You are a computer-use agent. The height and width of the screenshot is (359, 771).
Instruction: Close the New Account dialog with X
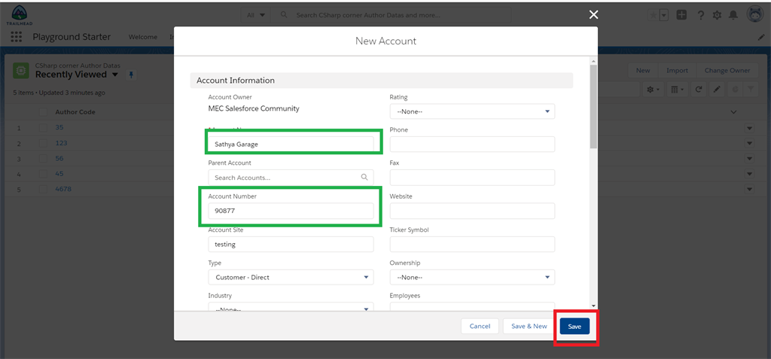[593, 15]
